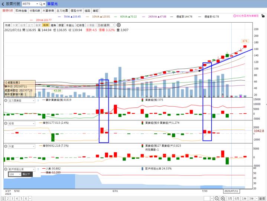
Task: Switch to the 分點K線 tab
Action: click(x=35, y=11)
